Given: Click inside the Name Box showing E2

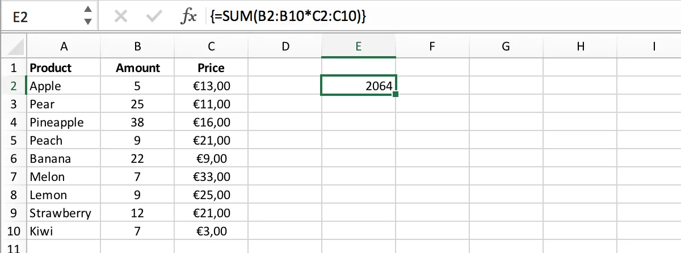Looking at the screenshot, I should pyautogui.click(x=40, y=16).
